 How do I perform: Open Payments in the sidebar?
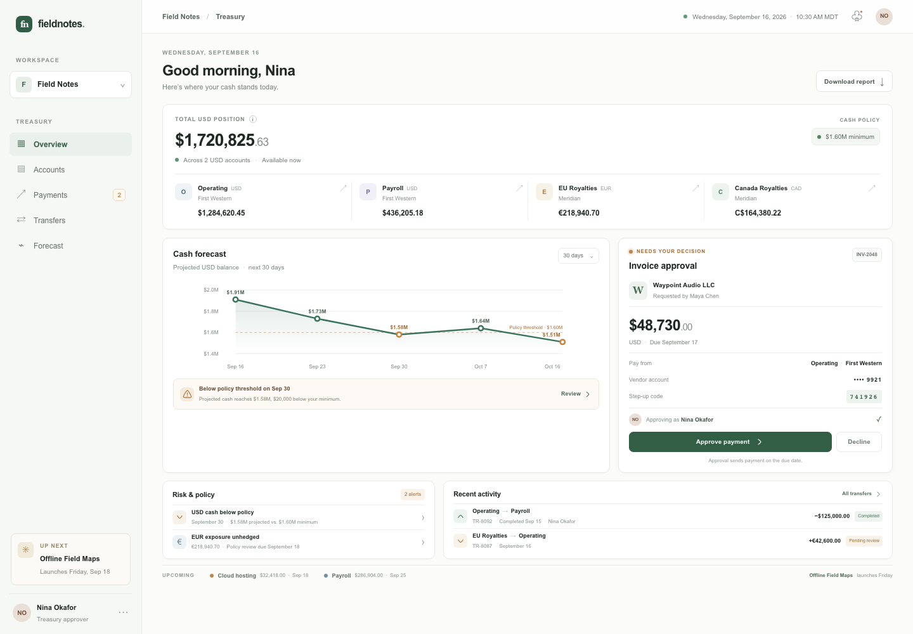(70, 195)
